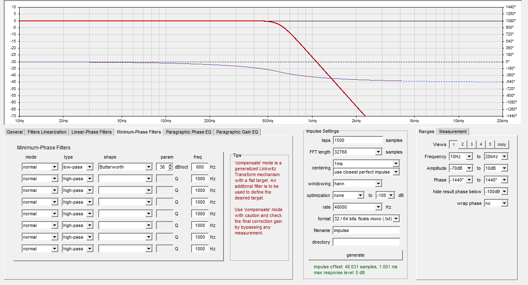Open the optimization -100 dB dropdown
Screen dimensions: 528x285
pos(385,195)
